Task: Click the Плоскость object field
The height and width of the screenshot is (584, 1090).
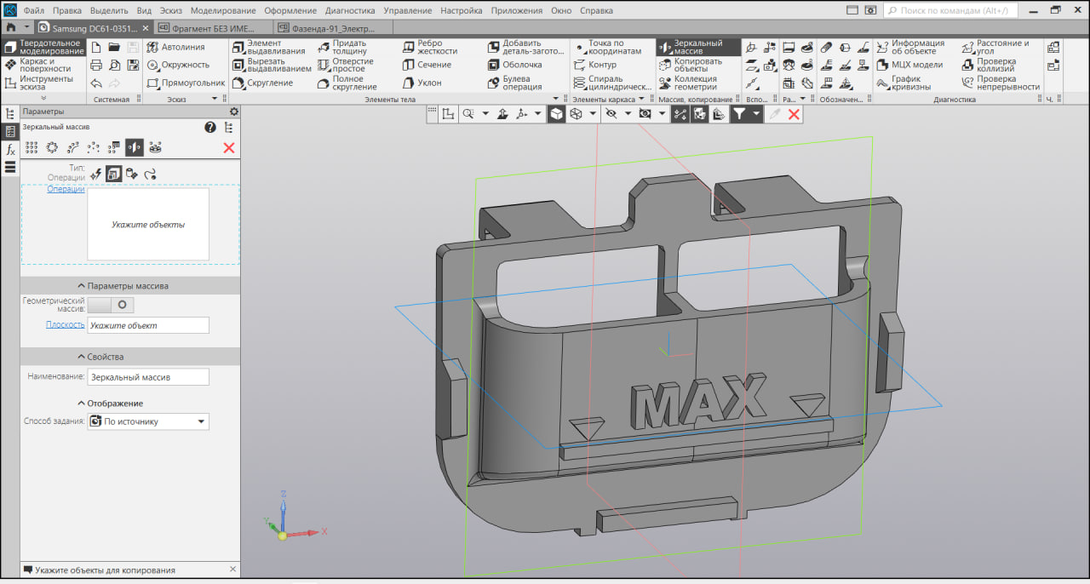Action: tap(148, 325)
